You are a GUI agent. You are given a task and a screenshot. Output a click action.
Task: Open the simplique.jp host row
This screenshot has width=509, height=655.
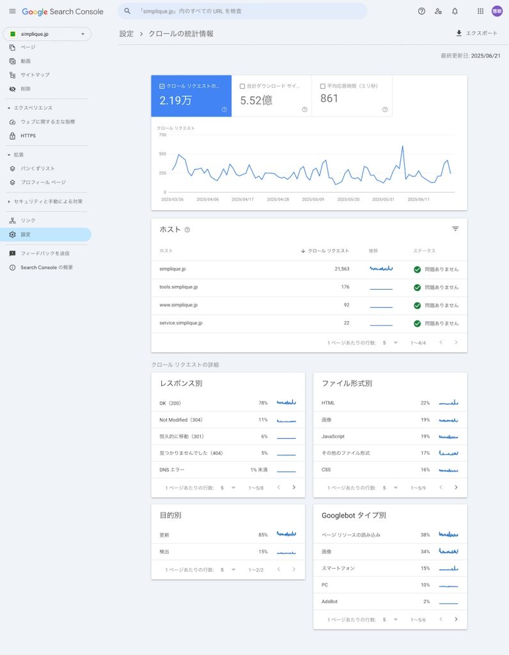pyautogui.click(x=309, y=269)
